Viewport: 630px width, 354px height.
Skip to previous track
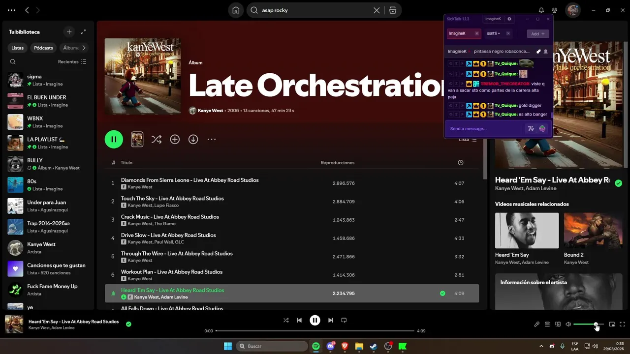299,320
